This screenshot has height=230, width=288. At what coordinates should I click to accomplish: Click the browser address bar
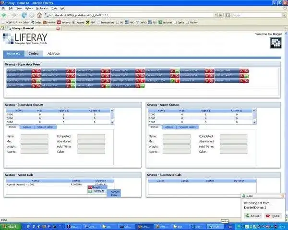coord(129,15)
